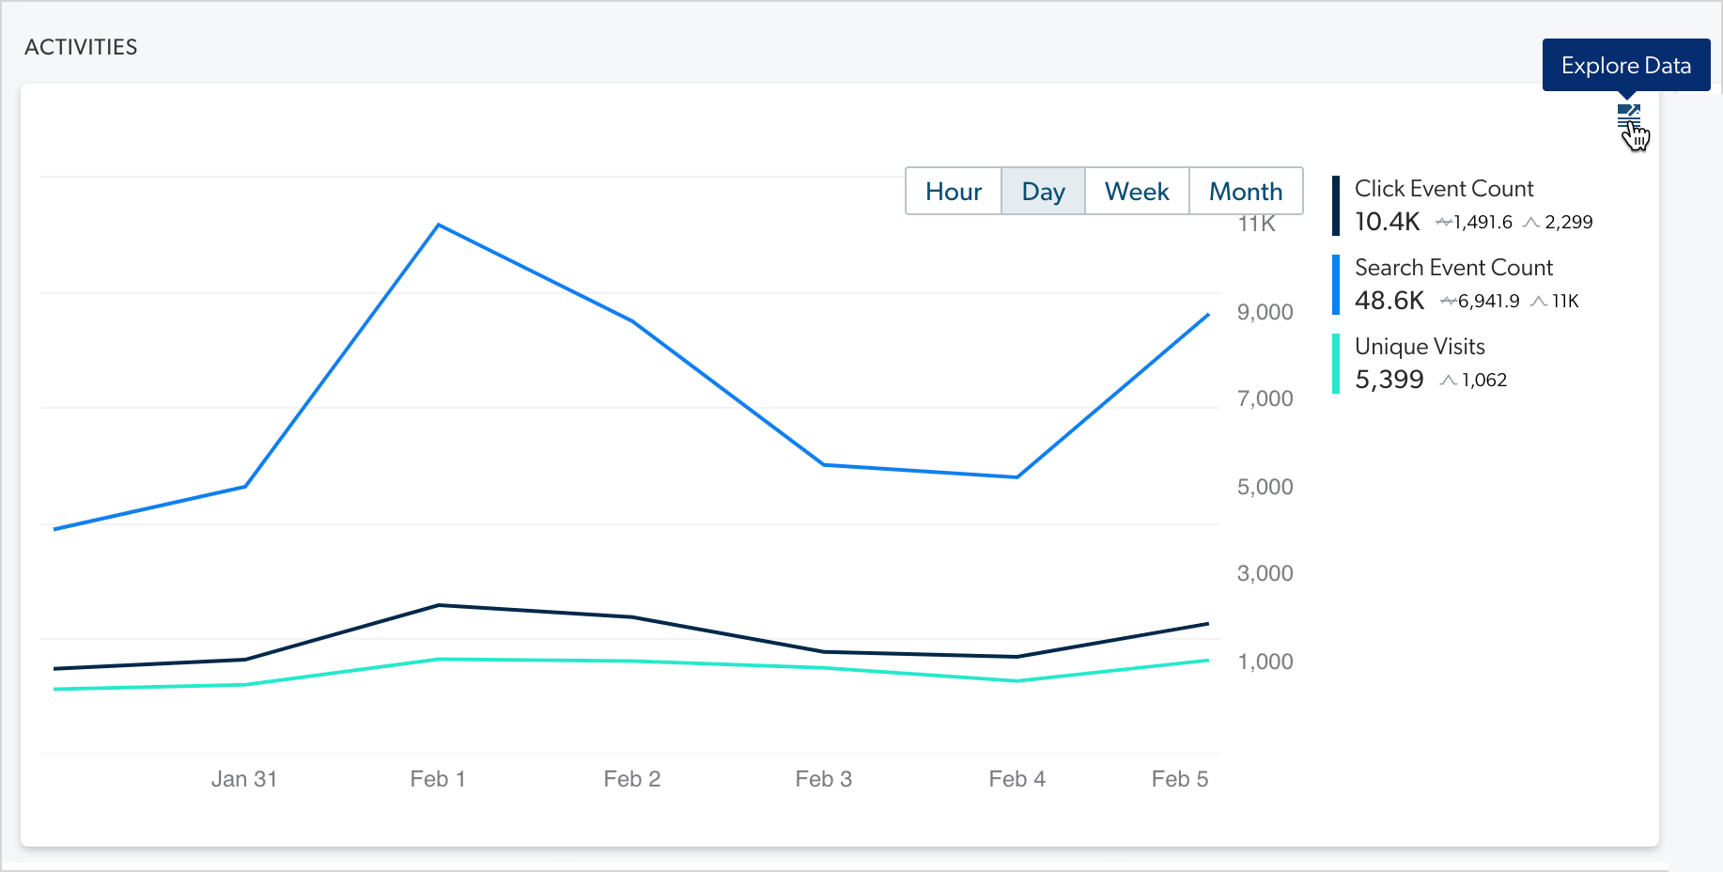This screenshot has width=1723, height=872.
Task: Click the Feb 1 peak on the Search line
Action: (439, 225)
